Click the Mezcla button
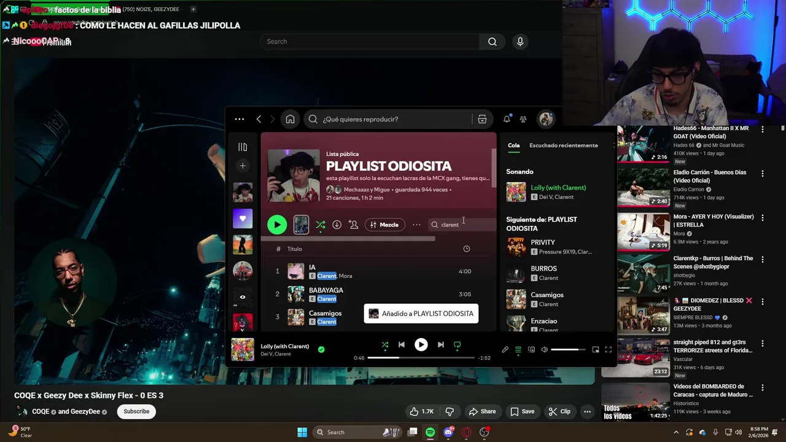 tap(384, 225)
